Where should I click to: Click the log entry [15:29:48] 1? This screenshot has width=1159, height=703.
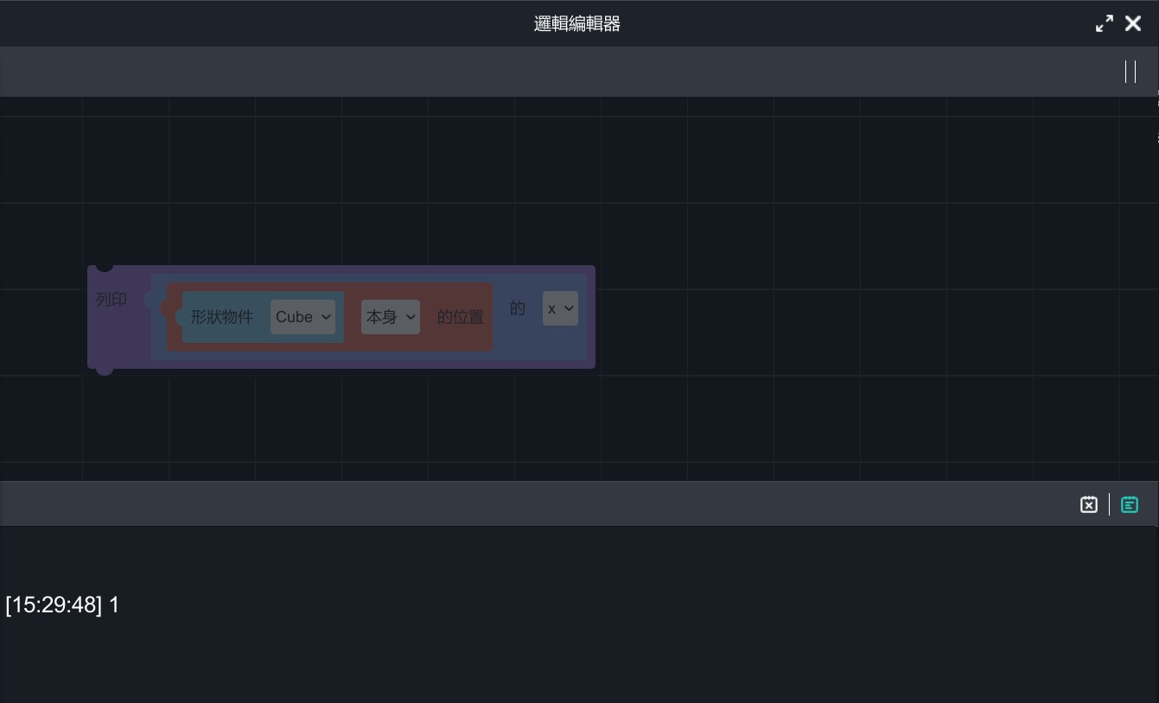[x=62, y=605]
